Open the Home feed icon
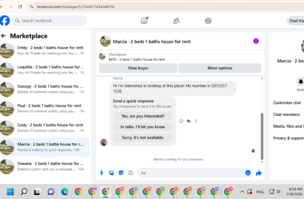The image size is (304, 199). pos(144,21)
